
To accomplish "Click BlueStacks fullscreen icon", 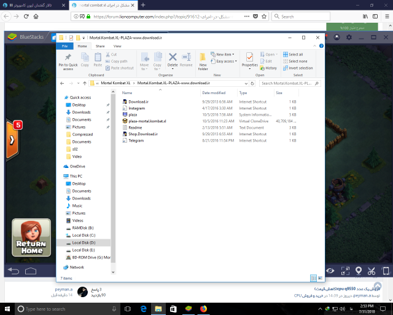I will coord(345,271).
